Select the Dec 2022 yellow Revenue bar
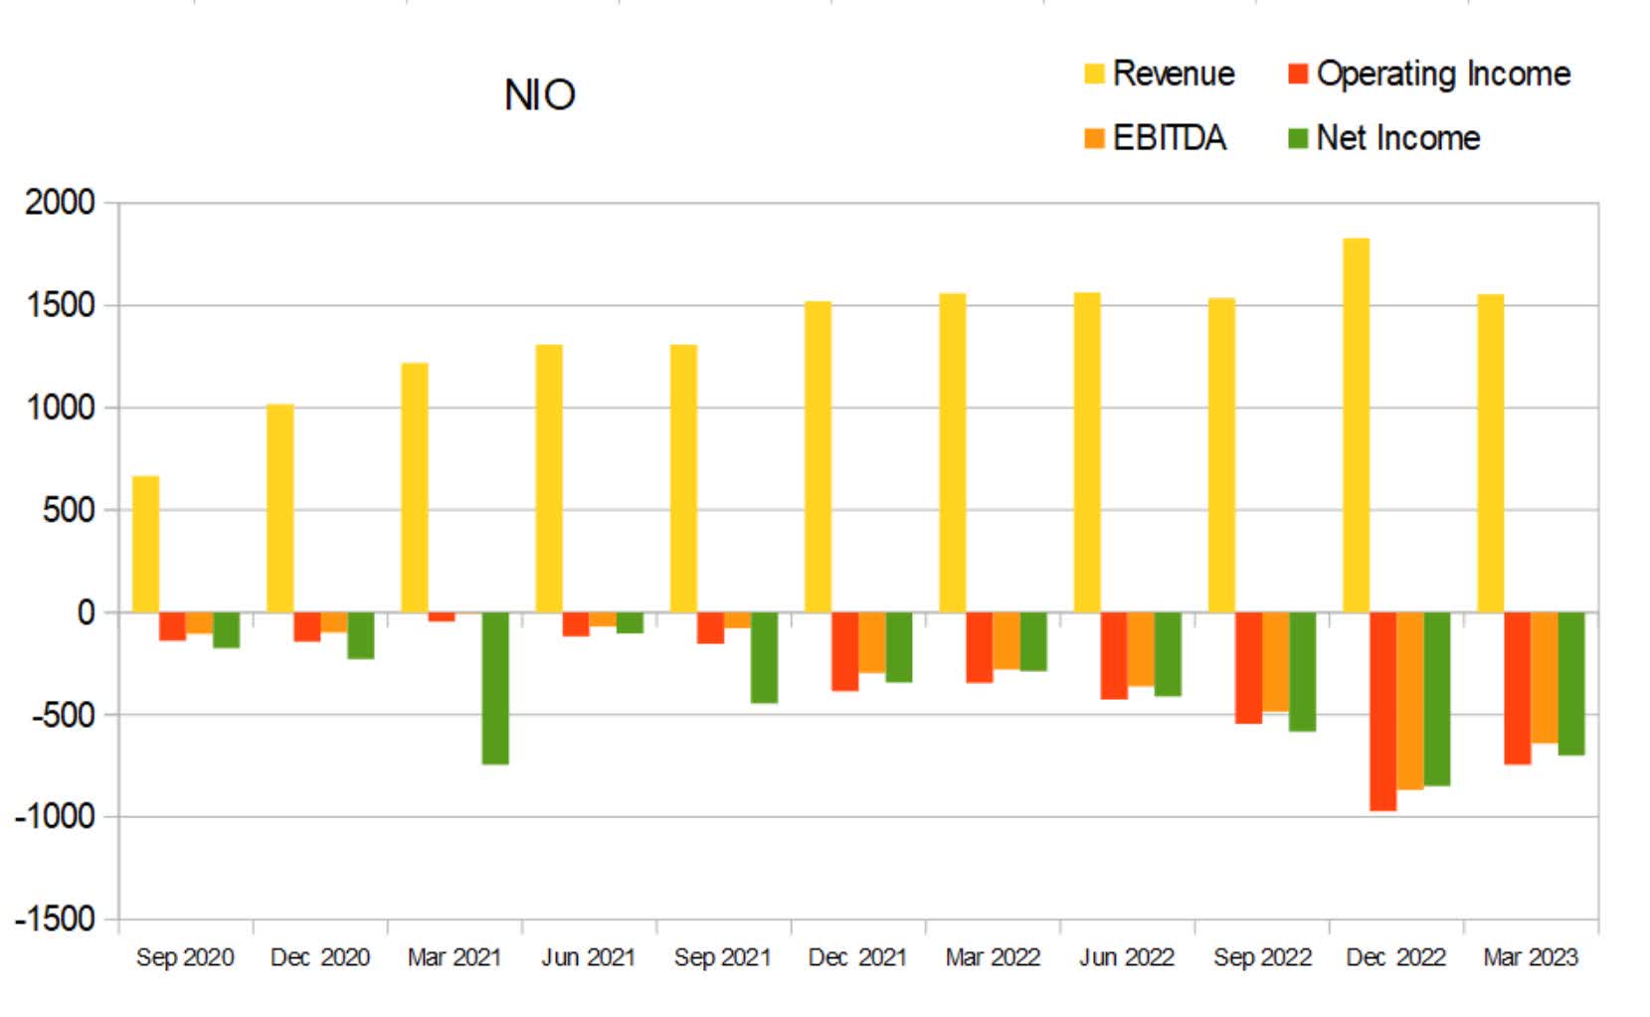1650x1017 pixels. [1357, 425]
